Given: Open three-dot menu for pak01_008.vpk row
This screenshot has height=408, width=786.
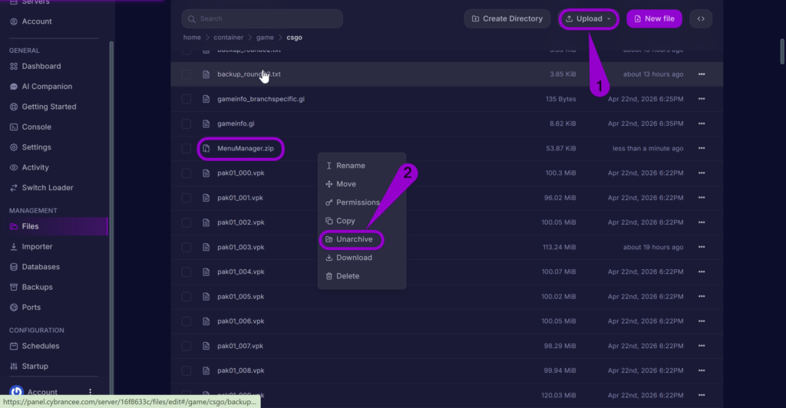Looking at the screenshot, I should coord(702,371).
